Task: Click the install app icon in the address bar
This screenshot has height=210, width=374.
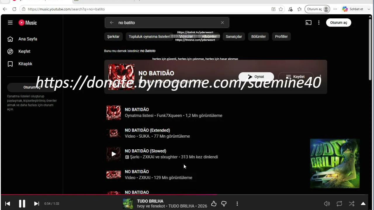Action: (273, 9)
